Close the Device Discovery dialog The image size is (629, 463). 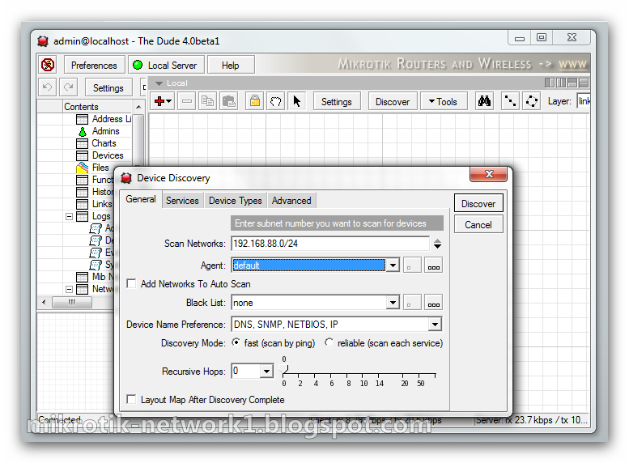tap(489, 174)
